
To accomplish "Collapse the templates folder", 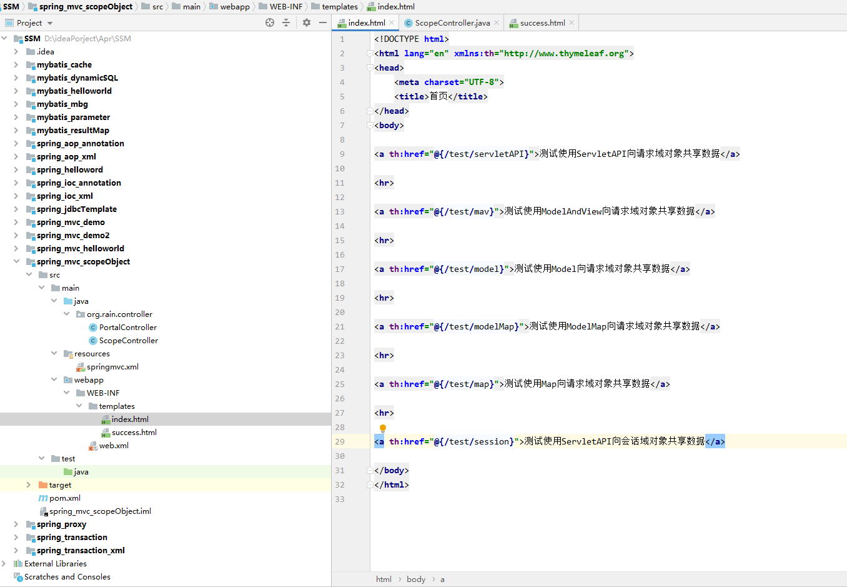I will click(x=79, y=406).
